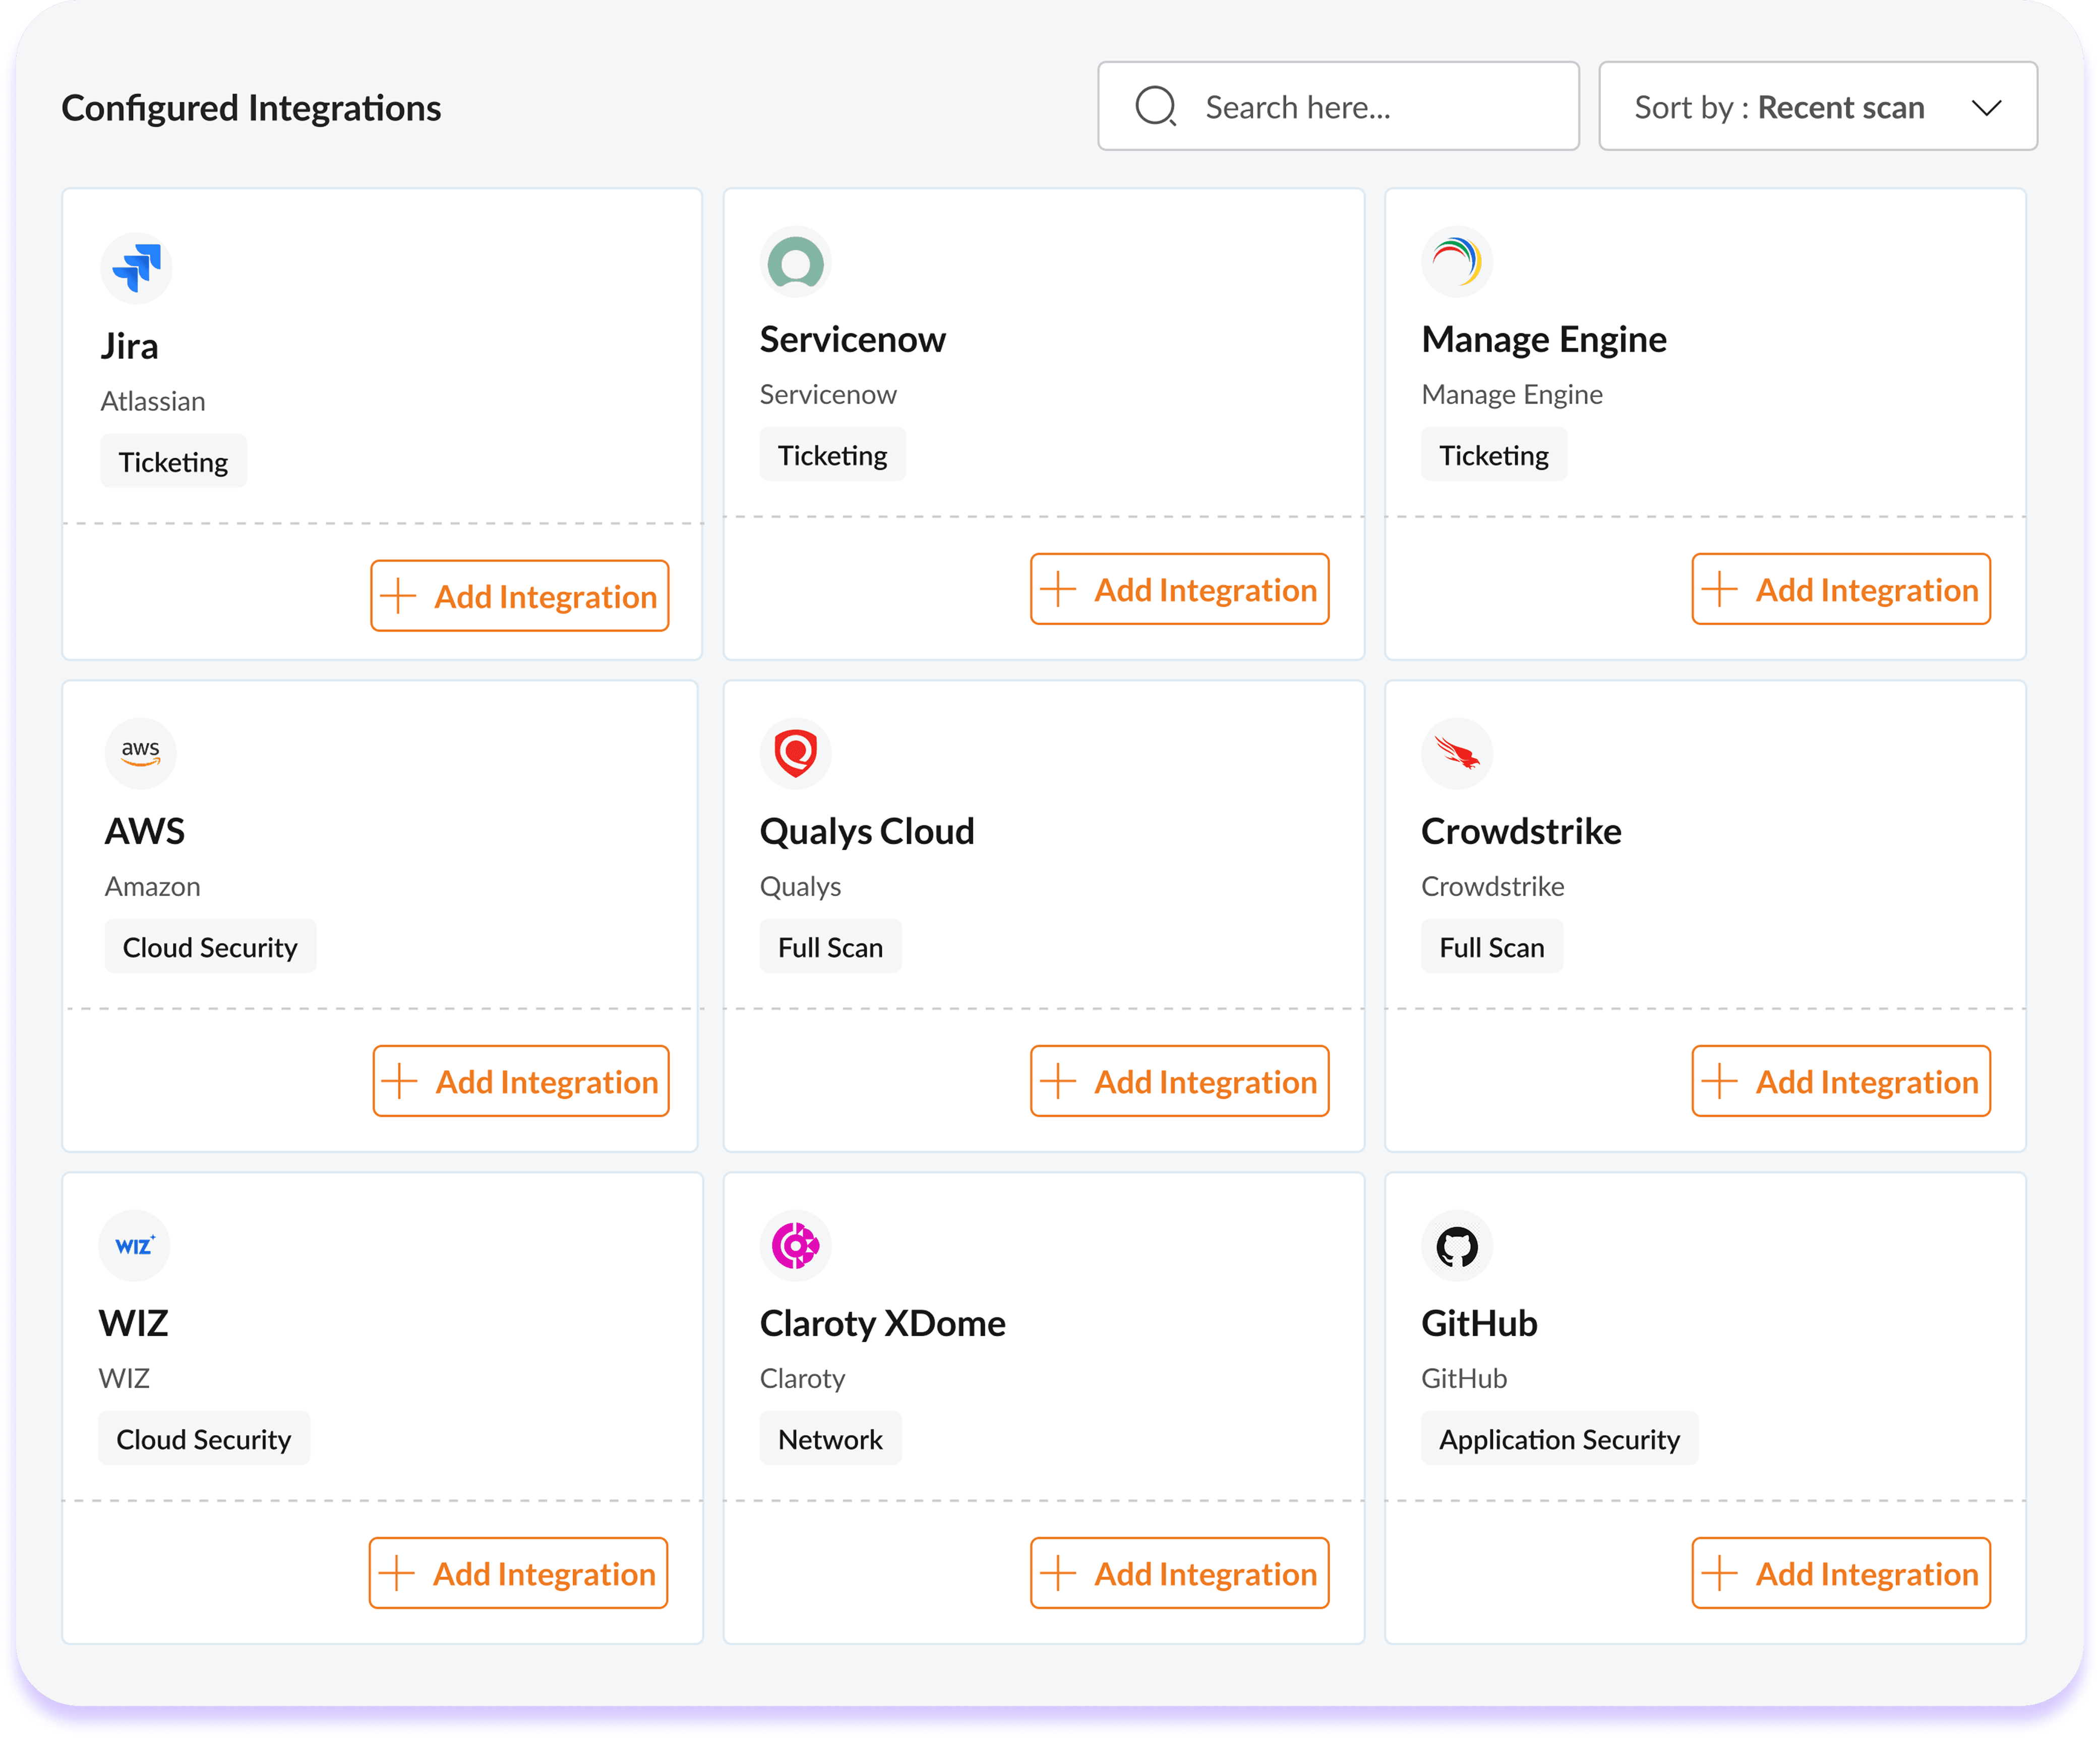The height and width of the screenshot is (1738, 2100).
Task: Click the Ticketing tag on Servicenow card
Action: click(x=832, y=454)
